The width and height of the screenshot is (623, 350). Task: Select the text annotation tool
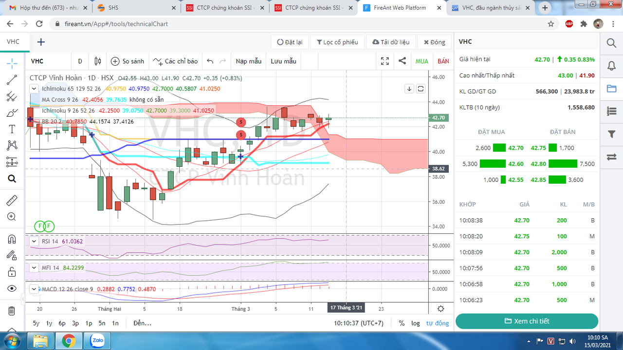(x=12, y=129)
